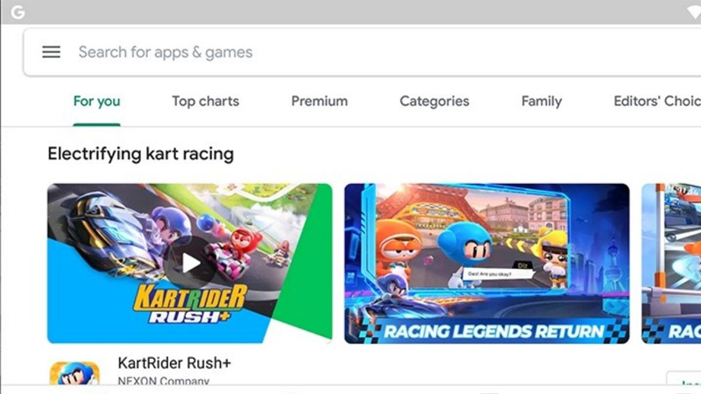Tap the Wi-Fi status icon
Viewport: 701px width, 394px height.
pos(694,12)
